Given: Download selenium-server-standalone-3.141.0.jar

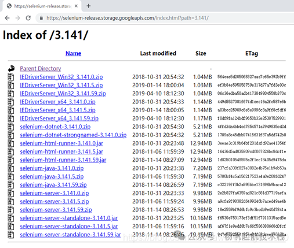Looking at the screenshot, I should (69, 218).
